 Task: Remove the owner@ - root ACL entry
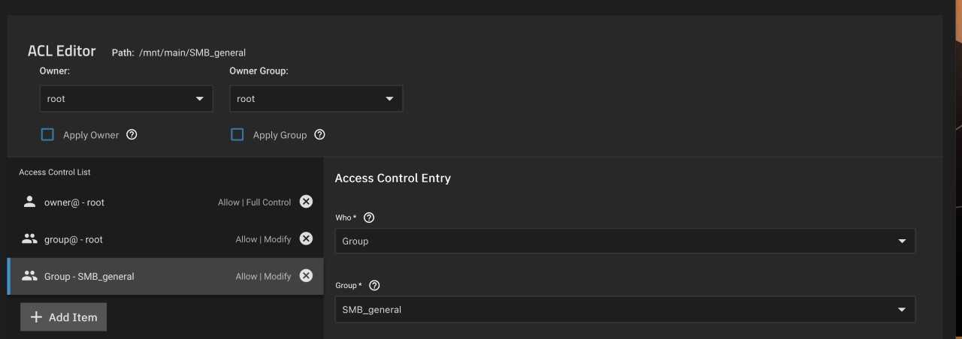tap(306, 201)
